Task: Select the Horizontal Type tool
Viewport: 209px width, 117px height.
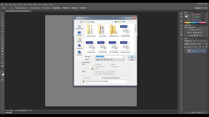Action: tap(2, 57)
